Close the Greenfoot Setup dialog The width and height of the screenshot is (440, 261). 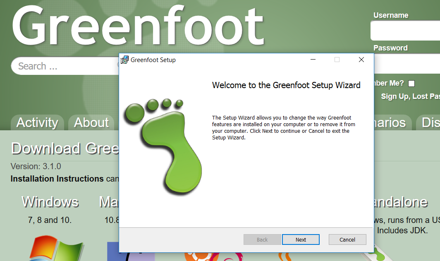(361, 60)
